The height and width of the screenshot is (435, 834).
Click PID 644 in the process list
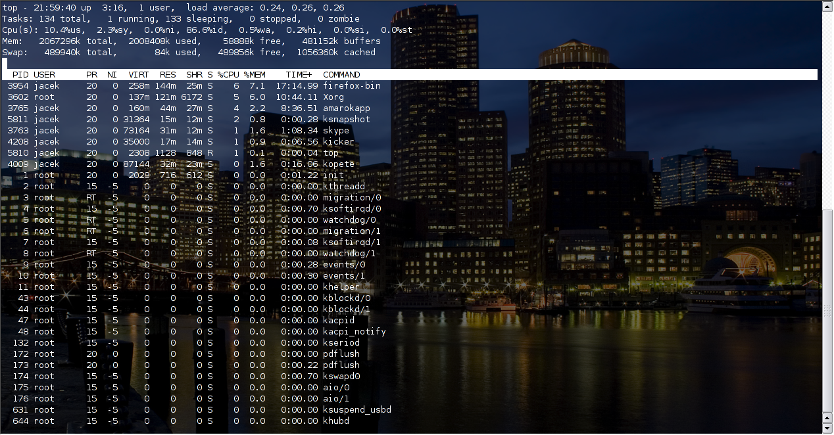click(x=20, y=421)
